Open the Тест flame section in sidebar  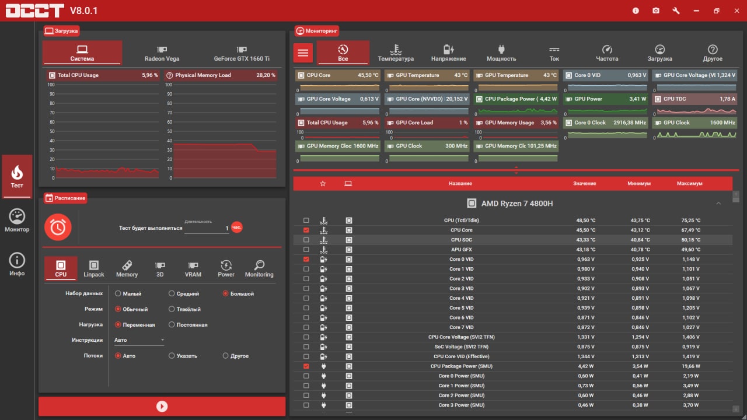17,176
